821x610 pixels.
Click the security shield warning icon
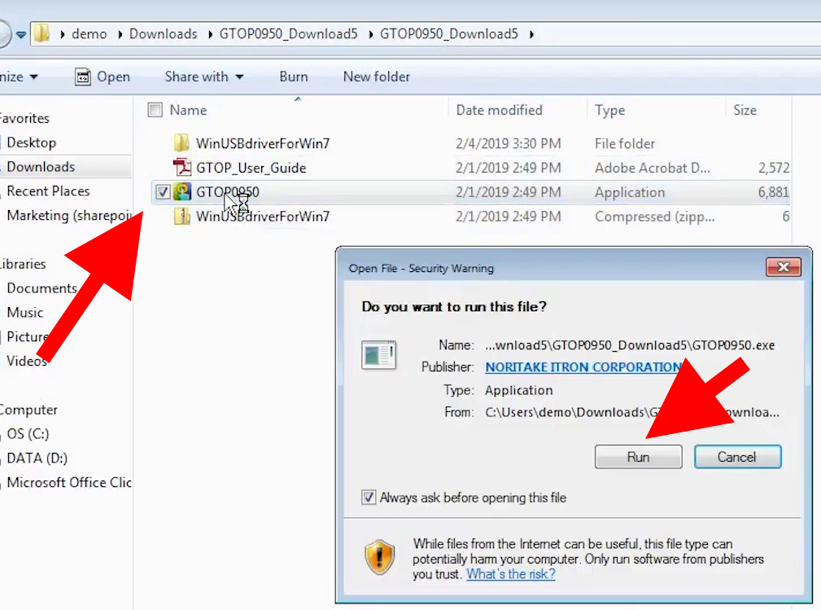pyautogui.click(x=379, y=558)
